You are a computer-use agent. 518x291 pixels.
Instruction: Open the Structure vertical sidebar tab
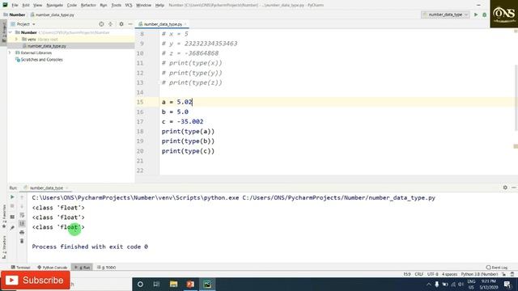tap(4, 247)
